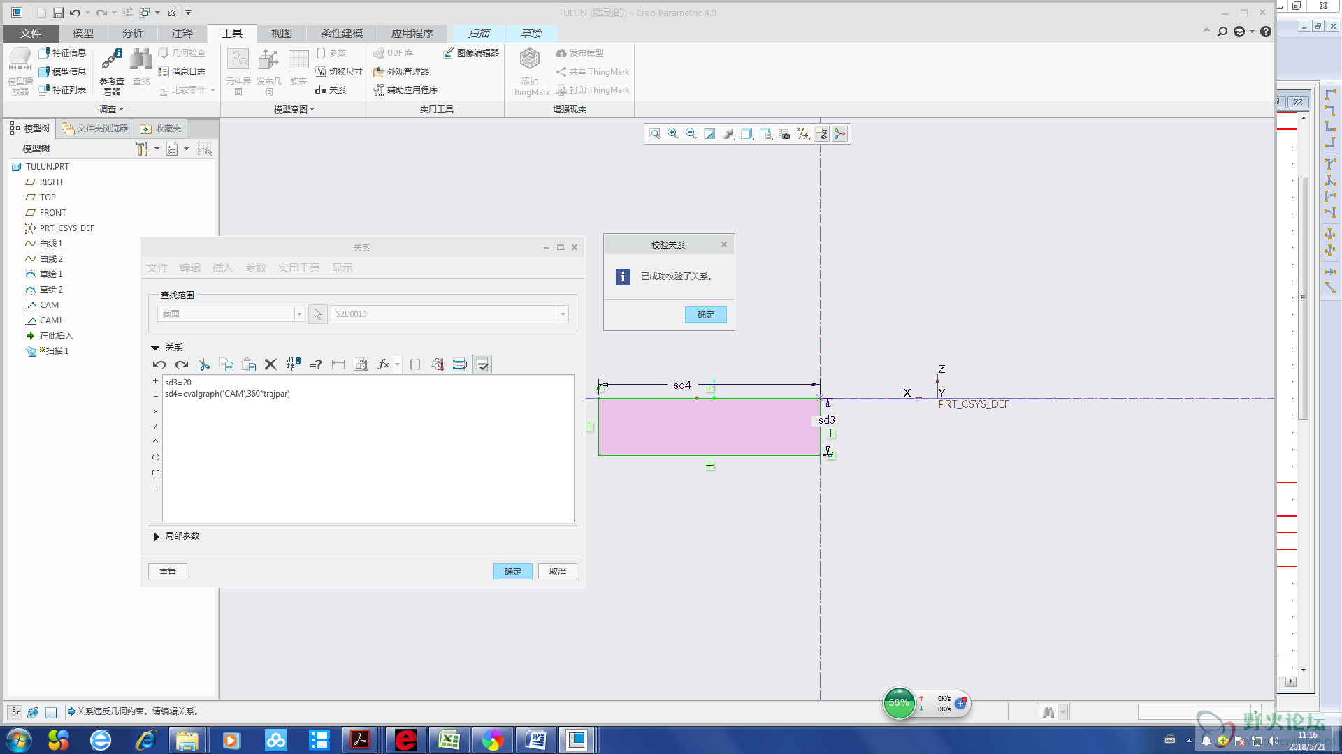Open display style dropdown in graphics toolbar
Screen dimensions: 1342x754
(746, 134)
